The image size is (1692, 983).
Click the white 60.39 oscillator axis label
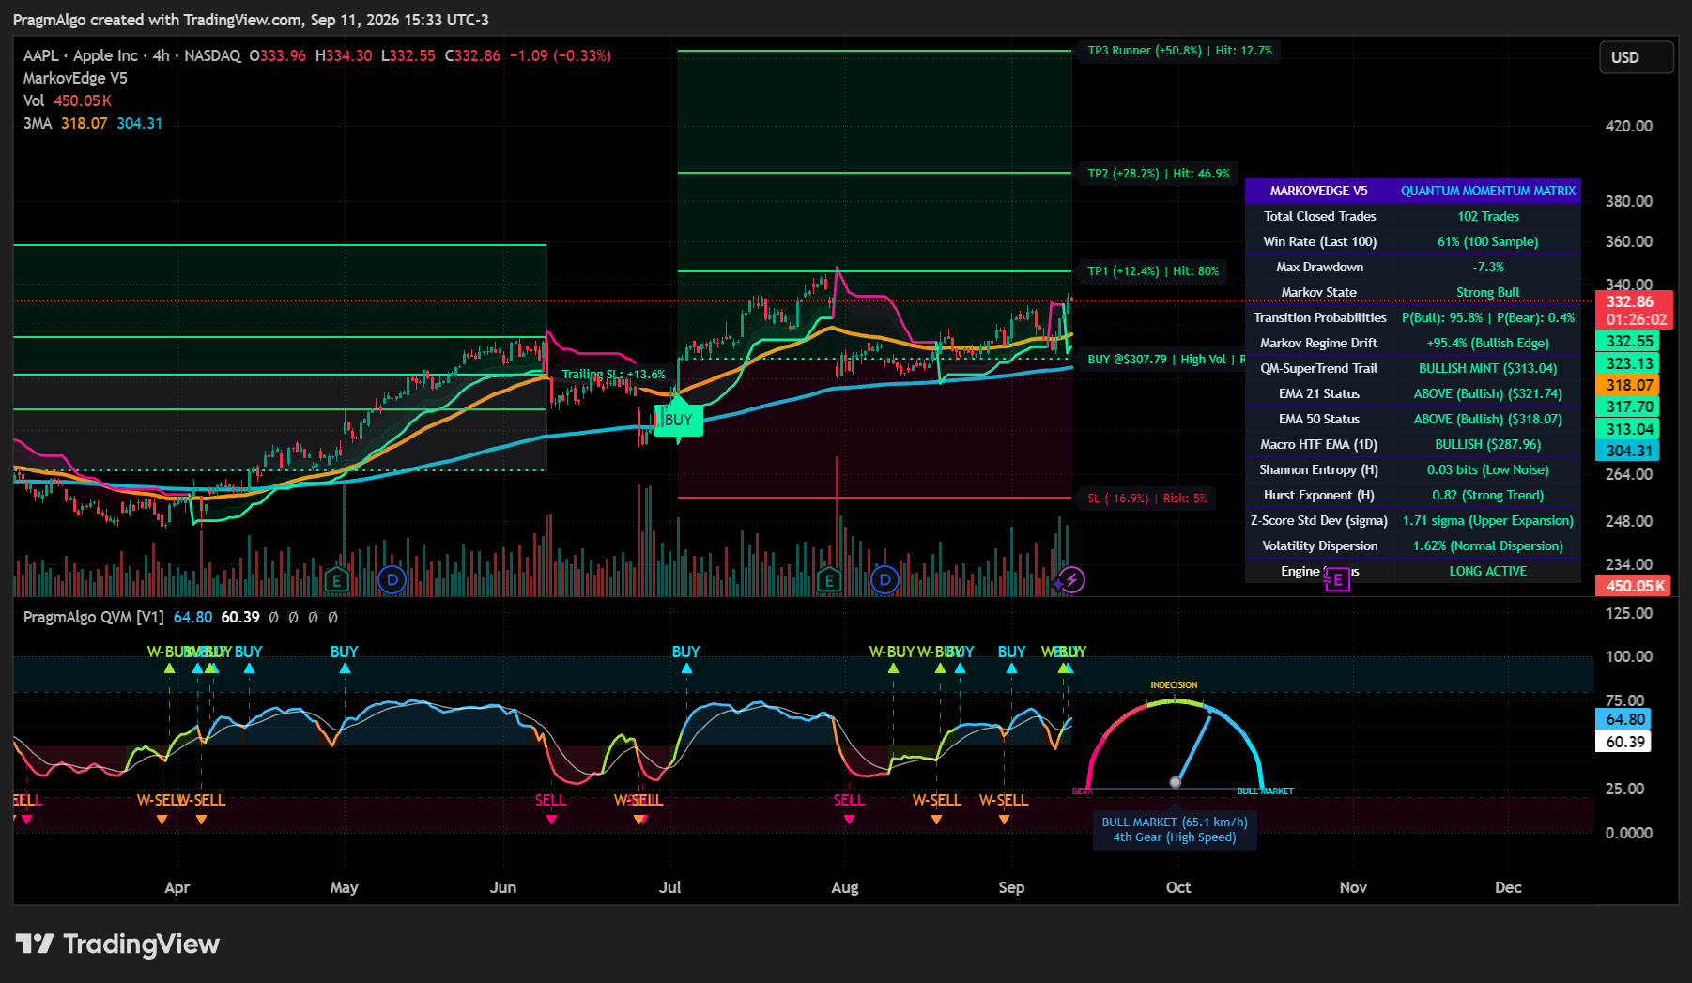coord(1624,742)
